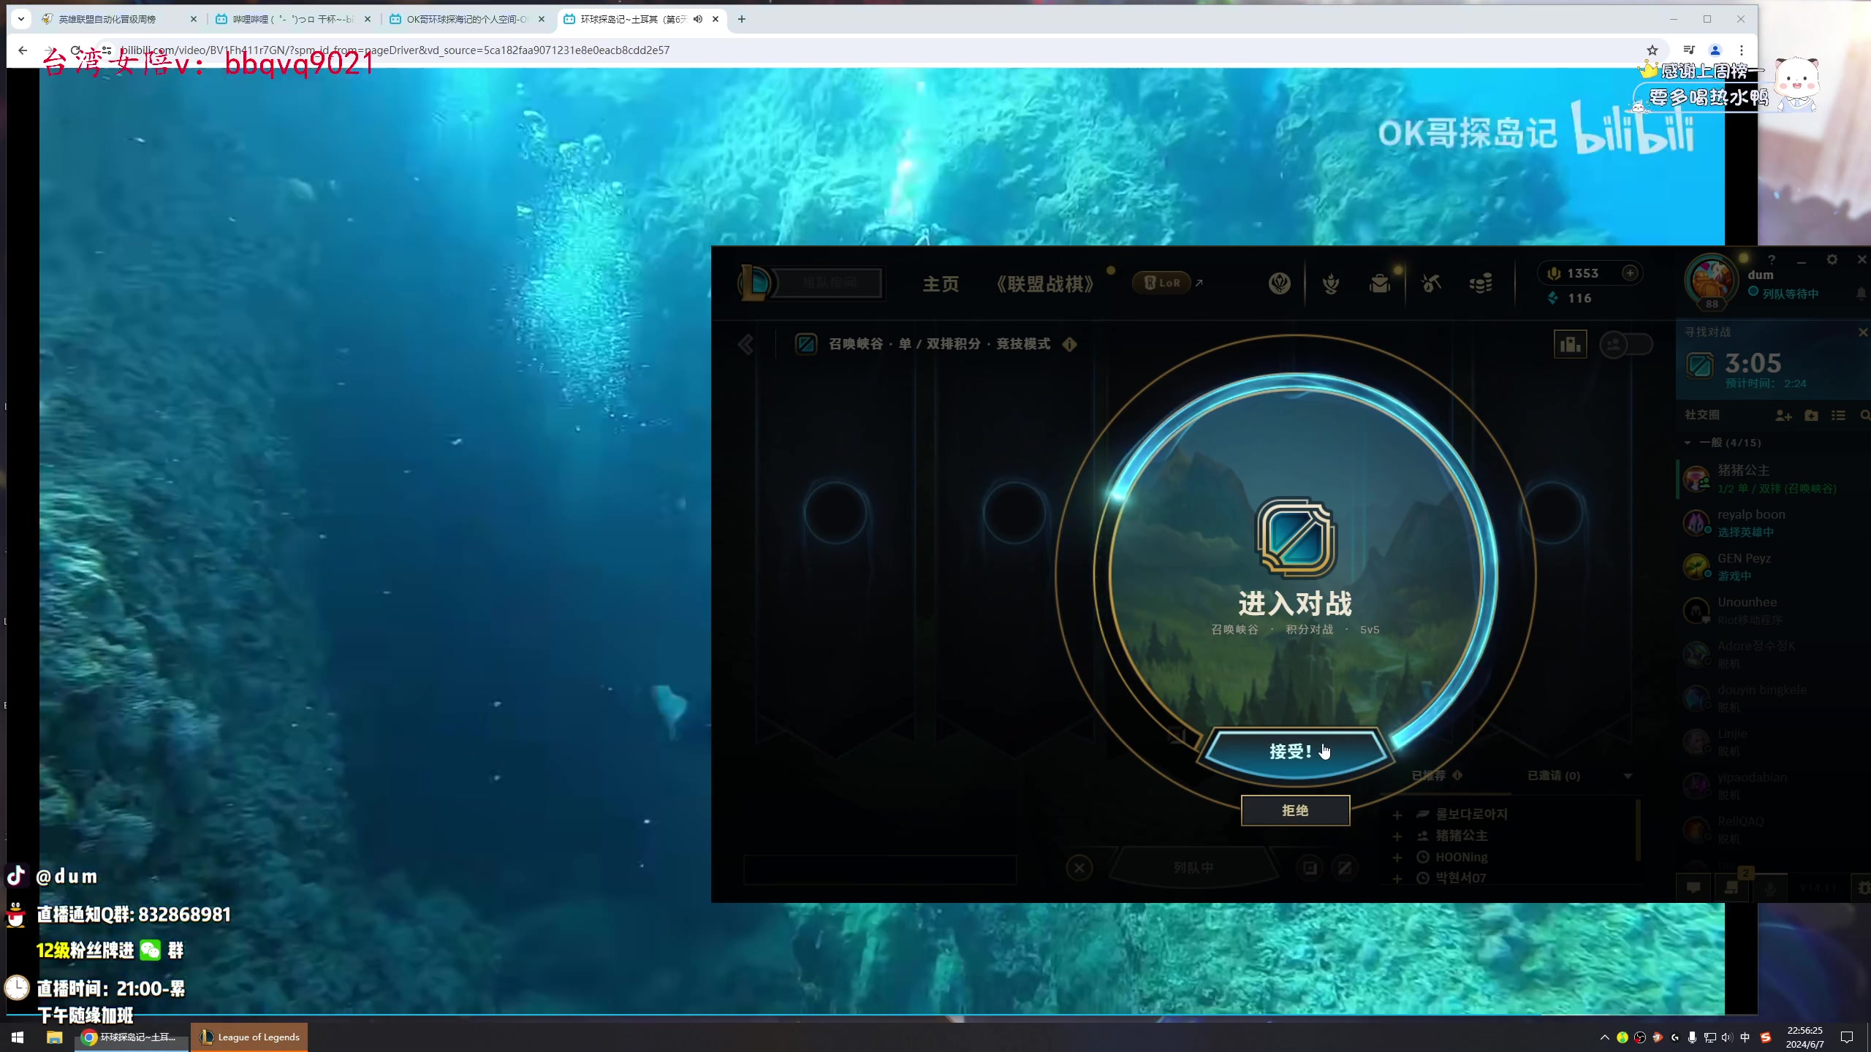Viewport: 1871px width, 1052px height.
Task: Create a new friends folder icon
Action: pyautogui.click(x=1811, y=416)
